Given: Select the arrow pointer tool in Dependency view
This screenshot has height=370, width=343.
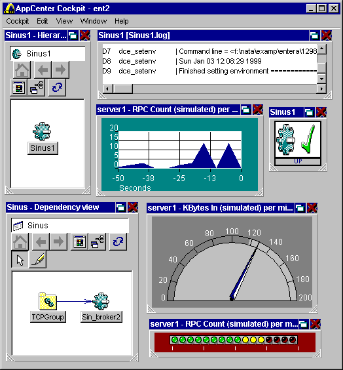Looking at the screenshot, I should [x=20, y=259].
